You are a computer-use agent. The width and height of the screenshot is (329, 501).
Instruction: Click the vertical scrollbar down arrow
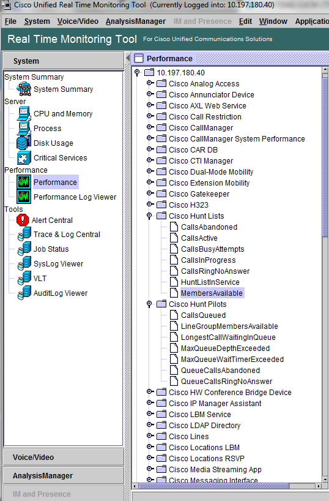click(x=325, y=480)
